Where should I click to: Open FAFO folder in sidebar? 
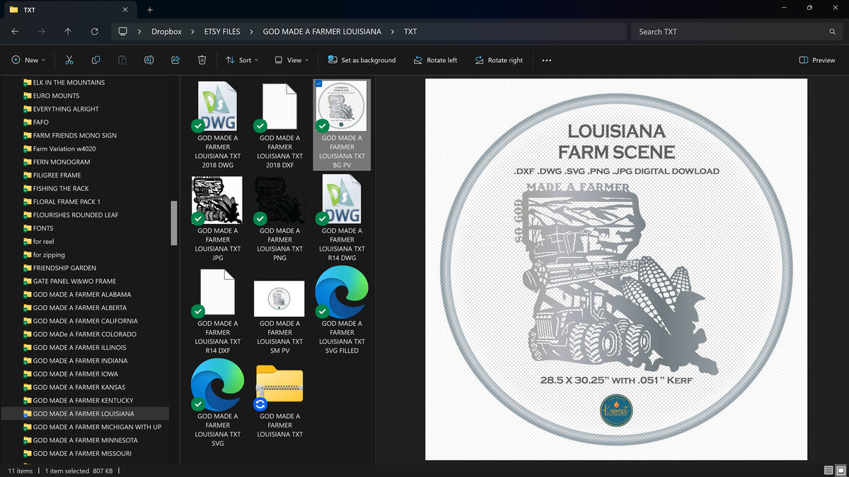click(x=42, y=122)
